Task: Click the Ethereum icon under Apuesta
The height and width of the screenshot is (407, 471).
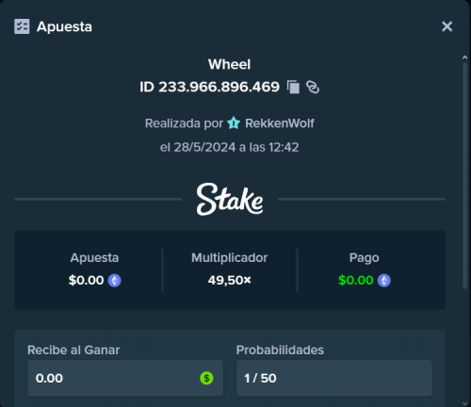Action: [x=115, y=281]
